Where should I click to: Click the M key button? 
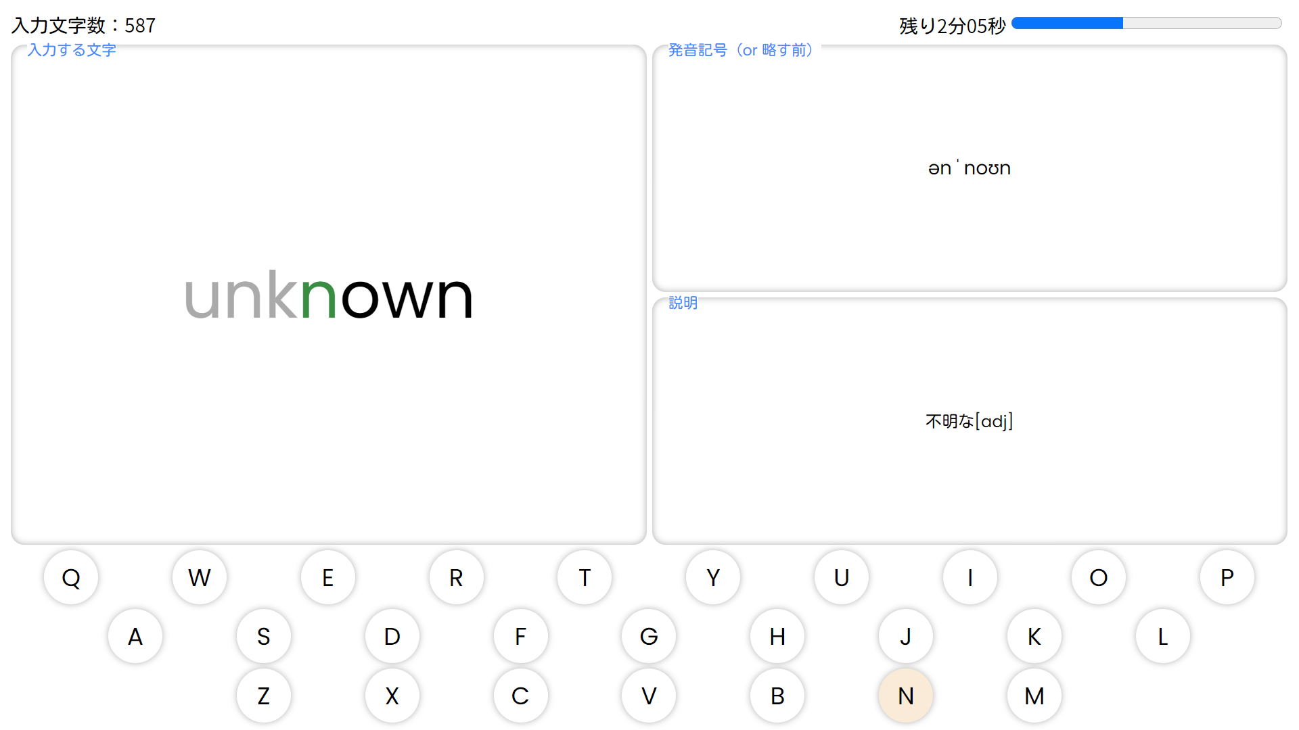tap(1034, 696)
